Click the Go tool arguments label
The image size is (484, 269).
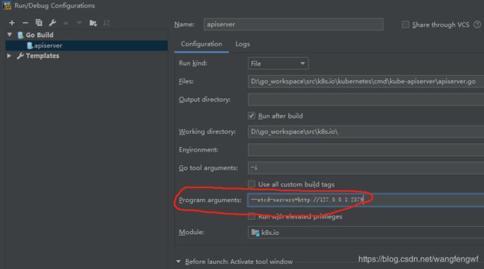(208, 168)
